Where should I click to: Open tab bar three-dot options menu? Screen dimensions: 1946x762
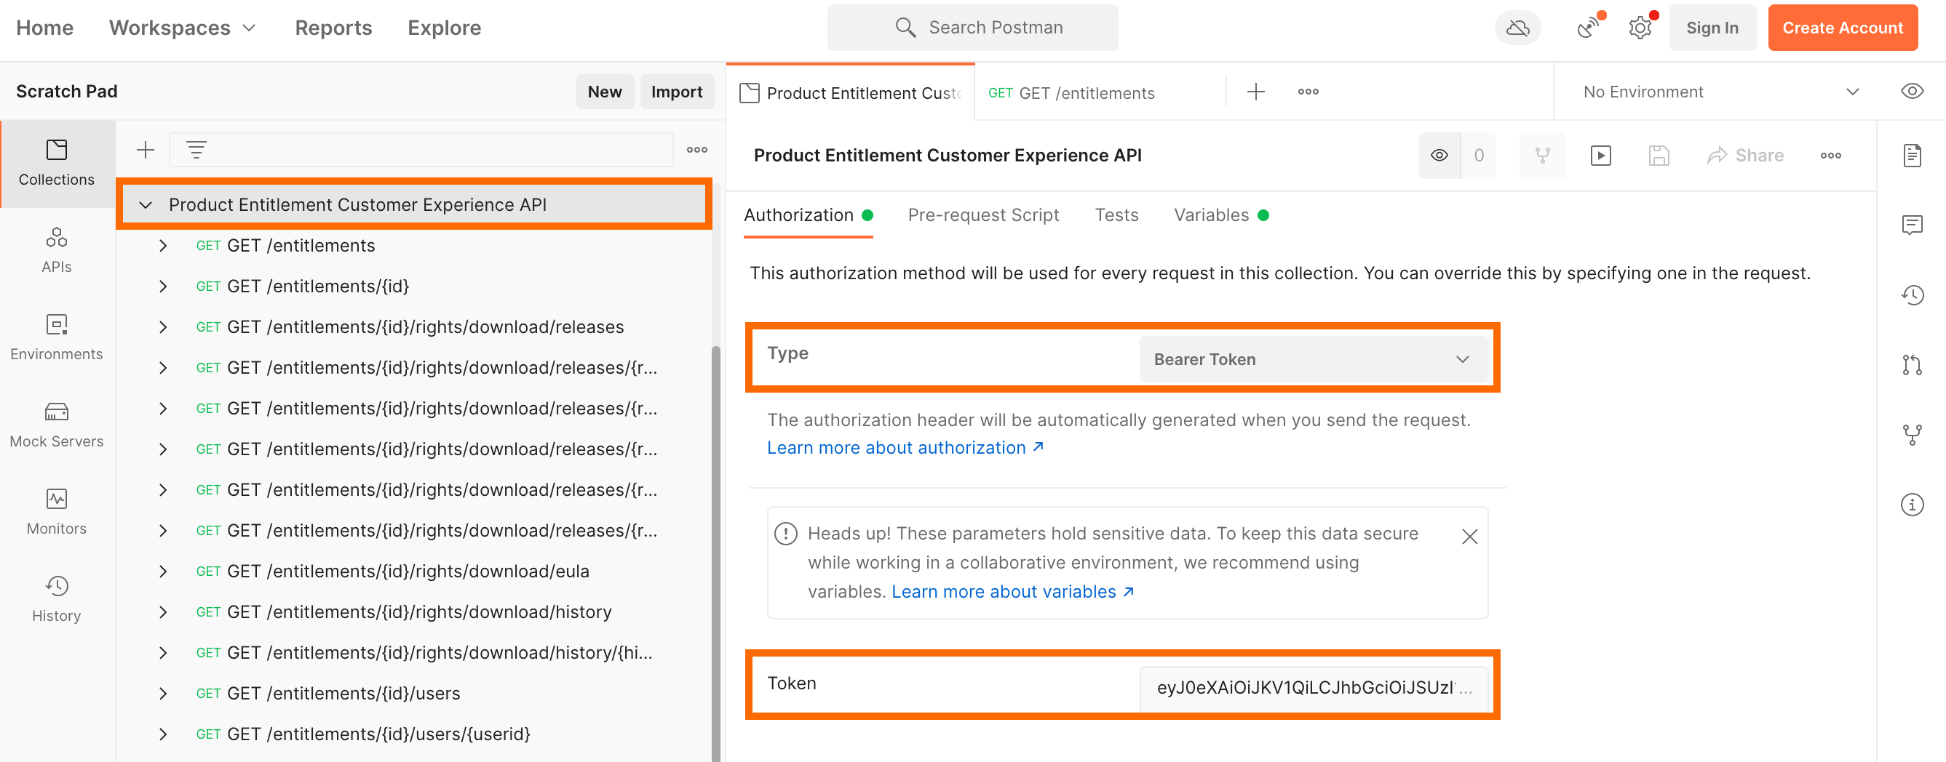coord(1308,92)
